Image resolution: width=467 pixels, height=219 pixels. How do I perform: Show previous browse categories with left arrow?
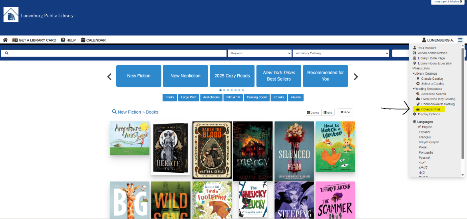click(109, 77)
